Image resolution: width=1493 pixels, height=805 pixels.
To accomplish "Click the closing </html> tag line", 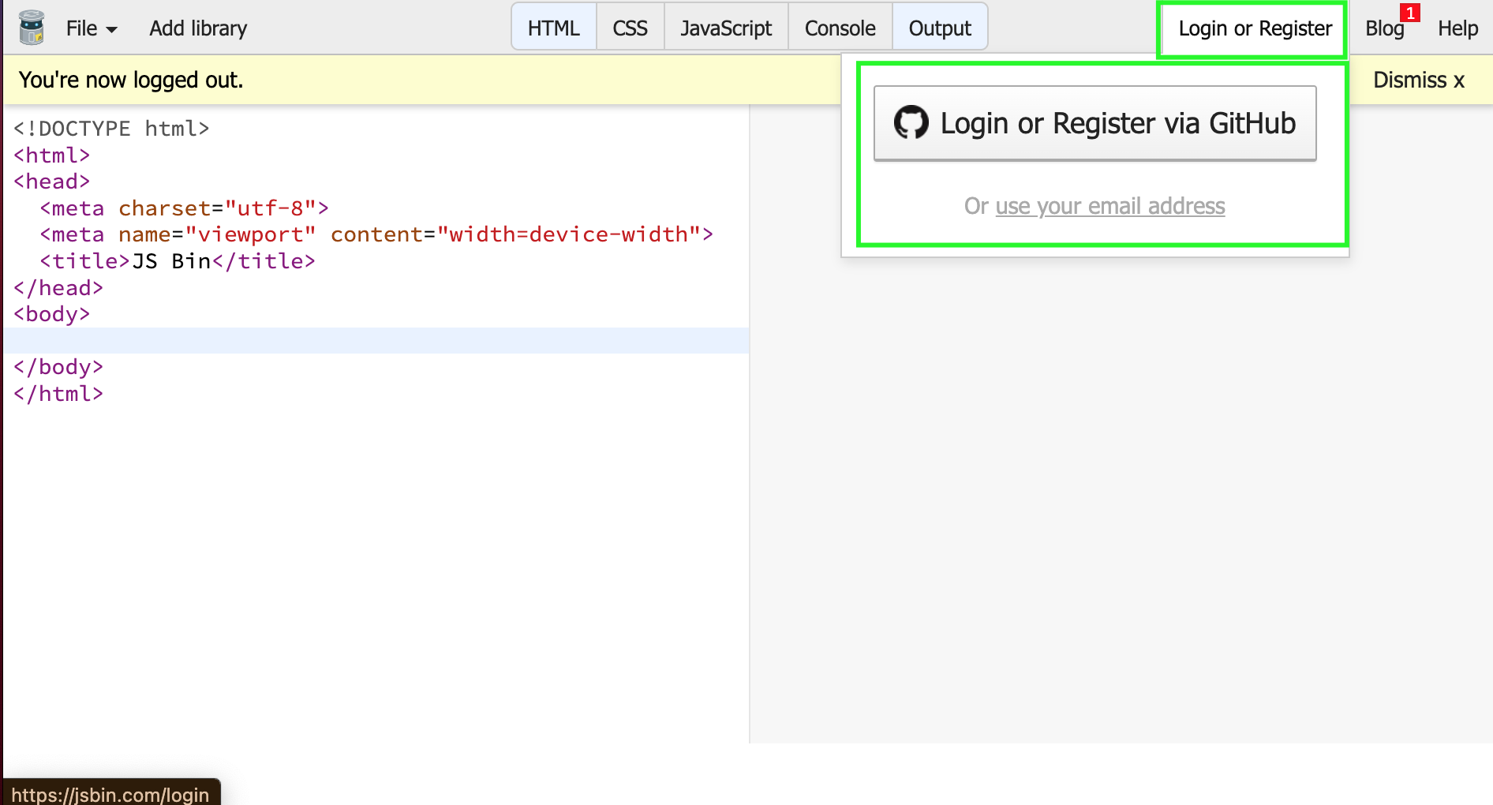I will (x=58, y=394).
